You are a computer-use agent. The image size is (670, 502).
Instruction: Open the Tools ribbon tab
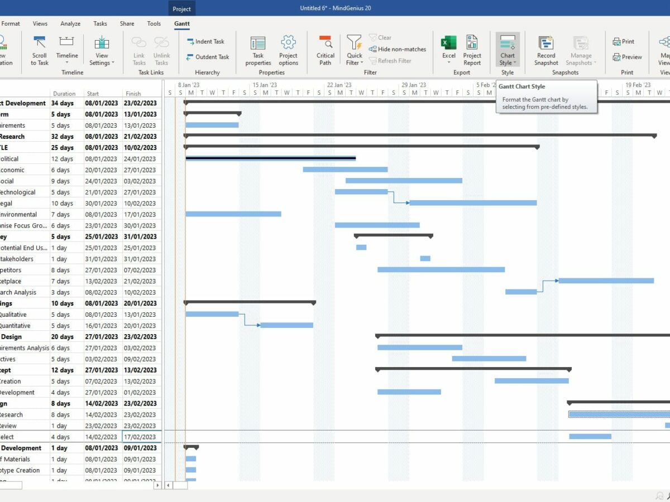tap(154, 24)
